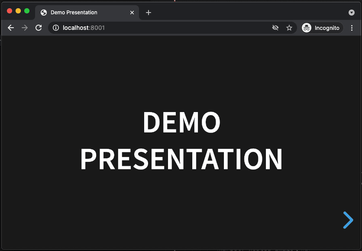View site information icon beside localhost

(x=55, y=28)
